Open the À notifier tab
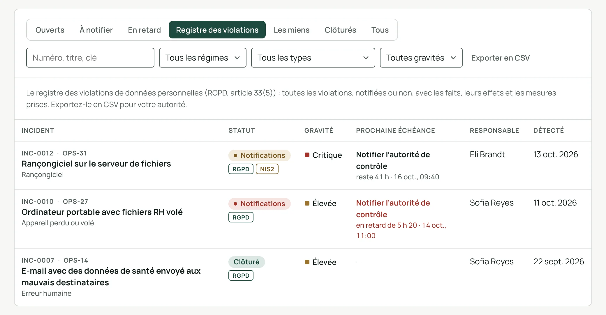606x315 pixels. tap(96, 30)
